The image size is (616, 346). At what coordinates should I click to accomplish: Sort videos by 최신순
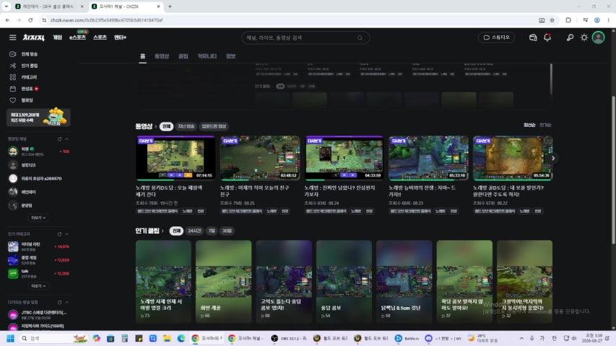tap(529, 125)
